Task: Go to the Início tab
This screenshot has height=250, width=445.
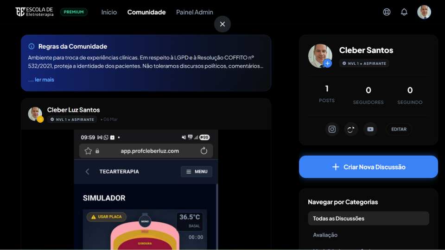Action: coord(109,12)
